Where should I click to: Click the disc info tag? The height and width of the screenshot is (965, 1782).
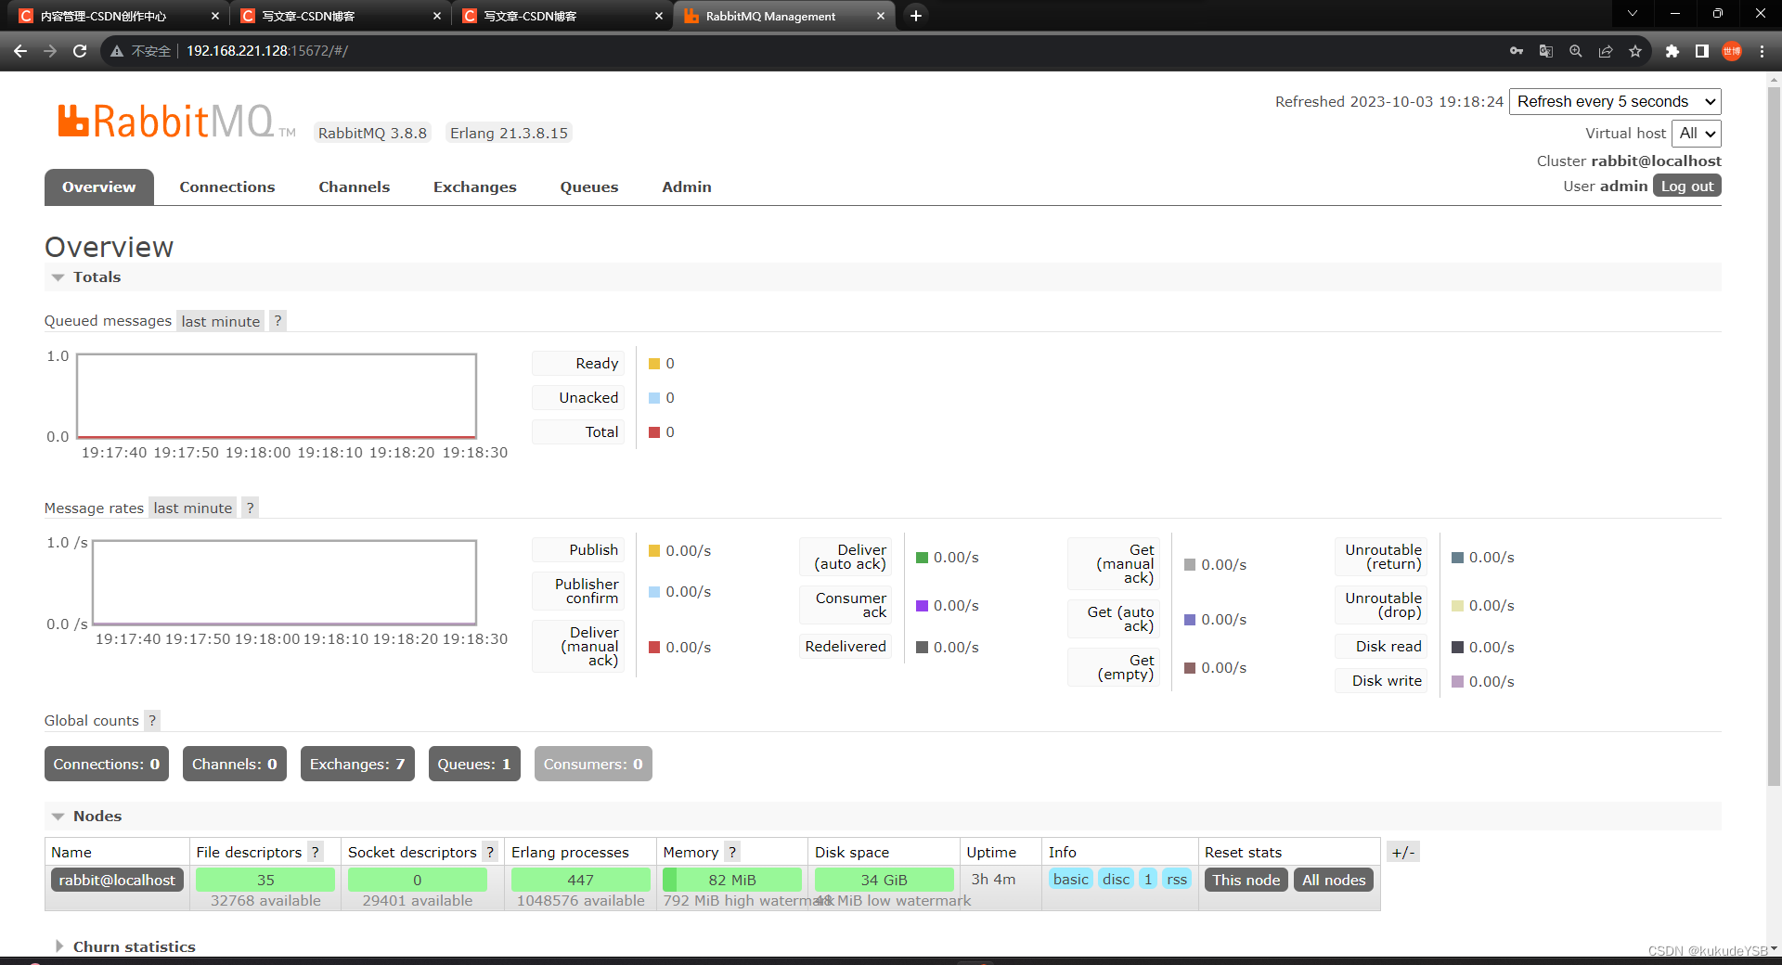pos(1117,879)
